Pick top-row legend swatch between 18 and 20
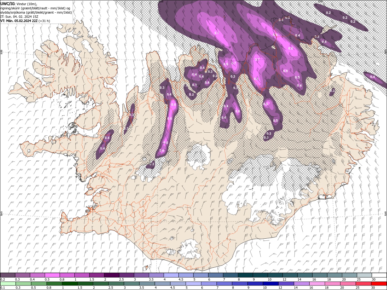 click(335, 275)
